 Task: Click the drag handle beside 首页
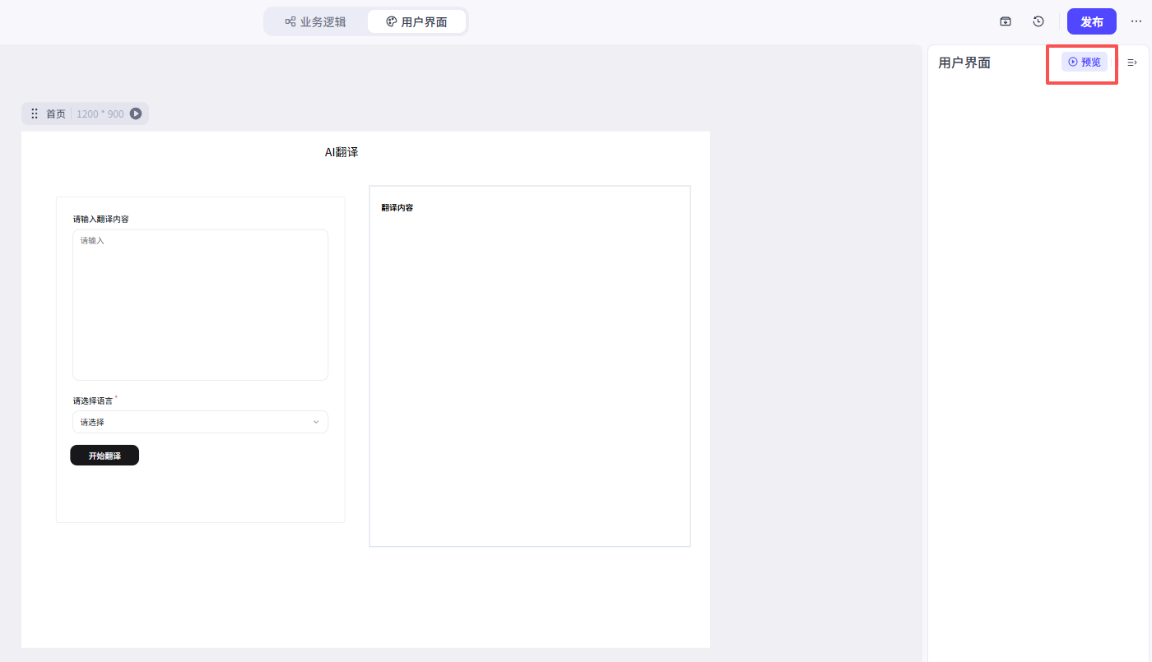35,113
